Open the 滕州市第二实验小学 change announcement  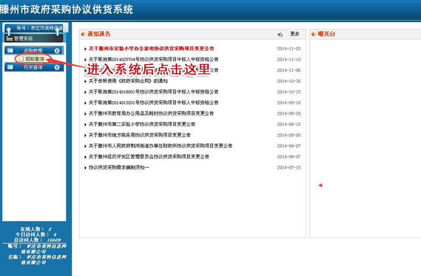[x=142, y=124]
